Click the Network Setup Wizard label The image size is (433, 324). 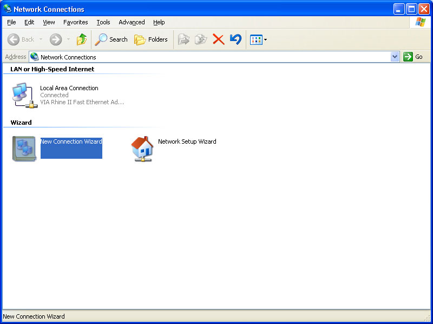point(187,141)
